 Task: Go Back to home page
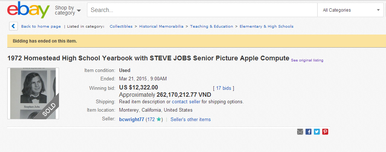(x=41, y=27)
